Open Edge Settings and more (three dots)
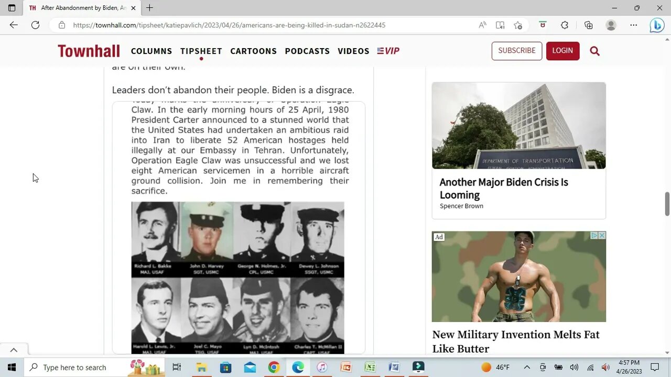This screenshot has width=671, height=377. click(x=633, y=25)
